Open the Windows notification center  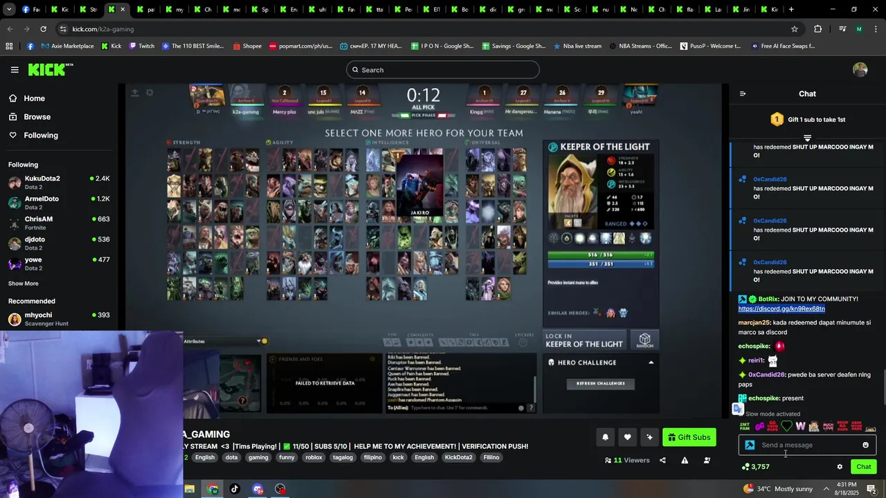[x=871, y=489]
